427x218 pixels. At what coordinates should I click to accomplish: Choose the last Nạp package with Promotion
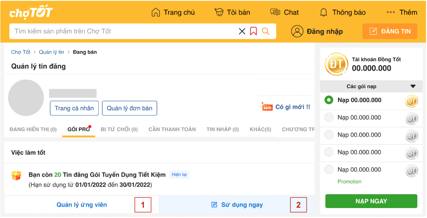(329, 170)
